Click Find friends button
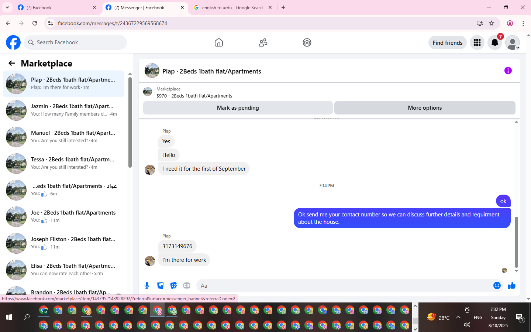Screen dimensions: 531x332 point(448,42)
